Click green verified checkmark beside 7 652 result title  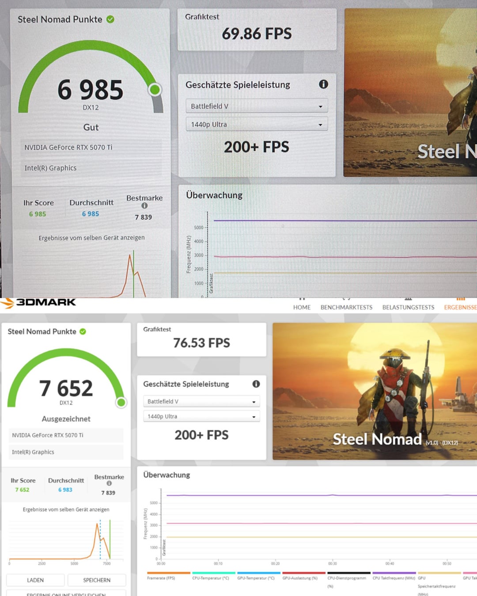click(83, 331)
